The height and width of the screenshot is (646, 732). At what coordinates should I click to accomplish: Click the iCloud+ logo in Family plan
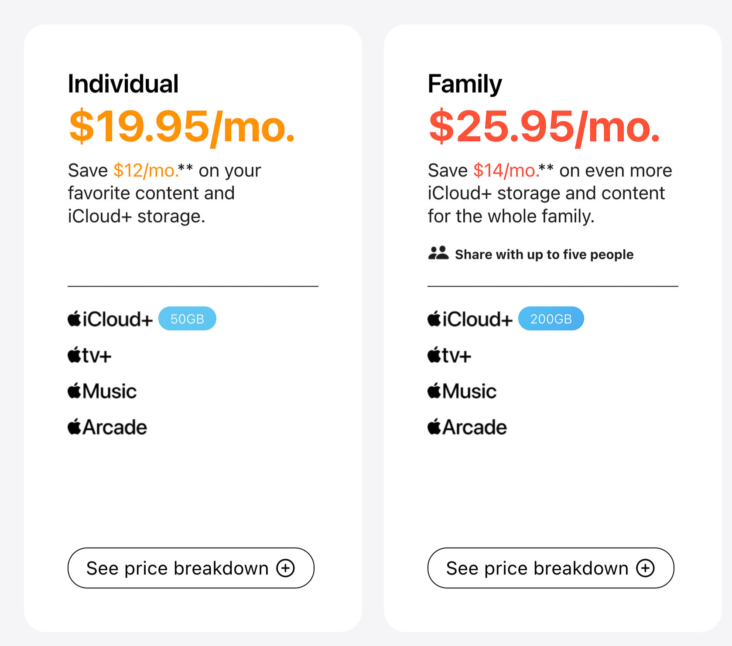[x=470, y=319]
